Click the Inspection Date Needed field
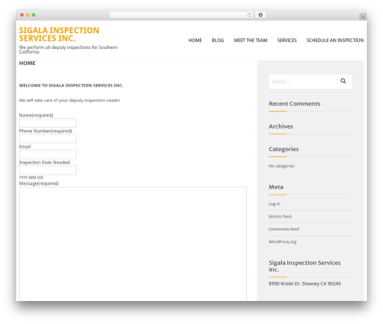 (47, 170)
